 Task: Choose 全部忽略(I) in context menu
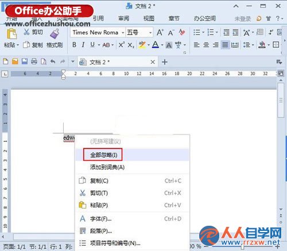click(x=132, y=155)
